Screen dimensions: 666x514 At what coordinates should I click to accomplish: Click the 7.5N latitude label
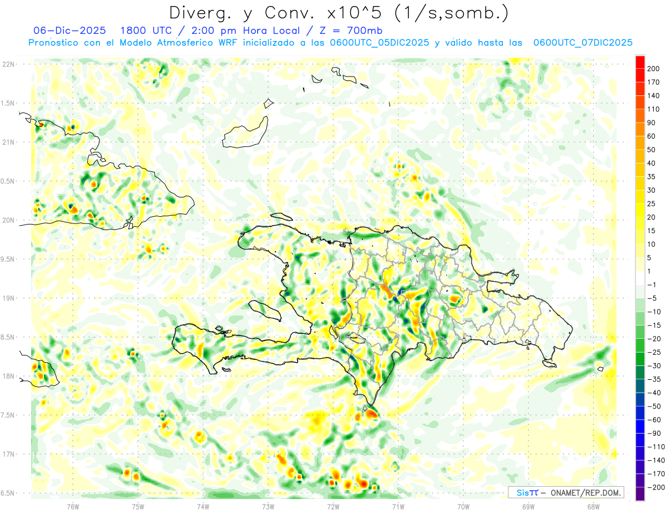coord(8,415)
